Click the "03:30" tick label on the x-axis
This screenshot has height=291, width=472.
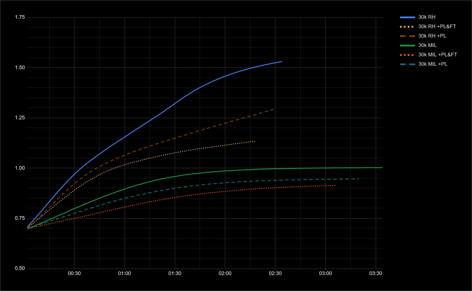[376, 273]
